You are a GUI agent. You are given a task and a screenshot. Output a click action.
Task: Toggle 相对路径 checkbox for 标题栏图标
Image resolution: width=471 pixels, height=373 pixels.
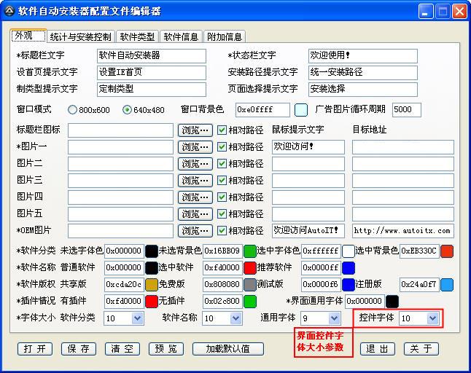coord(222,130)
